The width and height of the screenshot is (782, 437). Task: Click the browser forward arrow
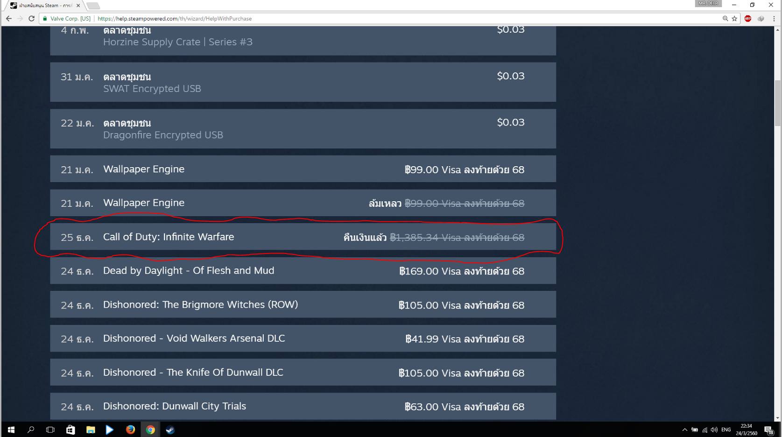20,19
